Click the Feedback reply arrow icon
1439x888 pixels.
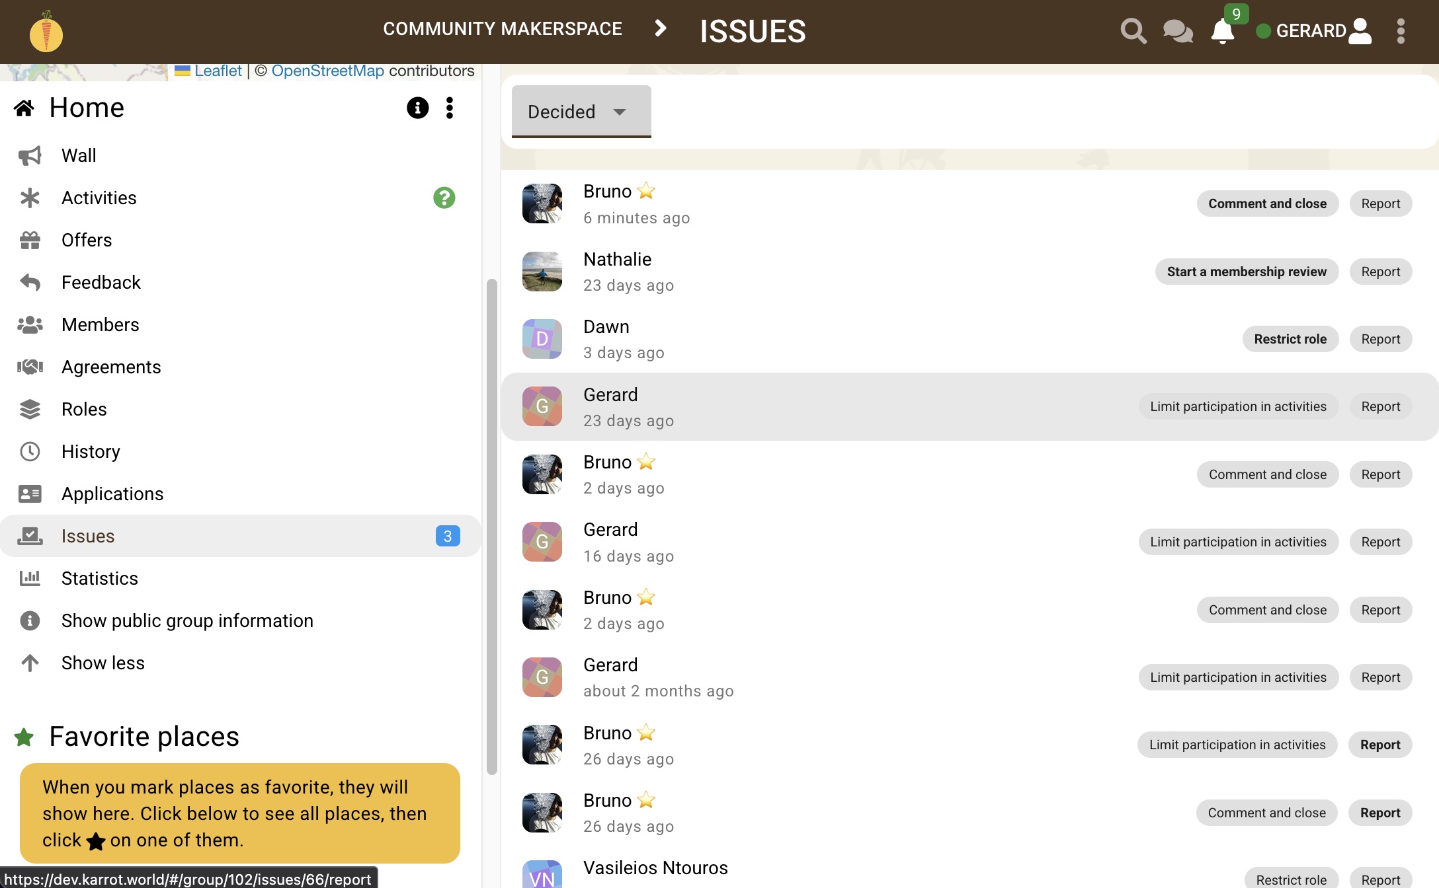(x=30, y=282)
